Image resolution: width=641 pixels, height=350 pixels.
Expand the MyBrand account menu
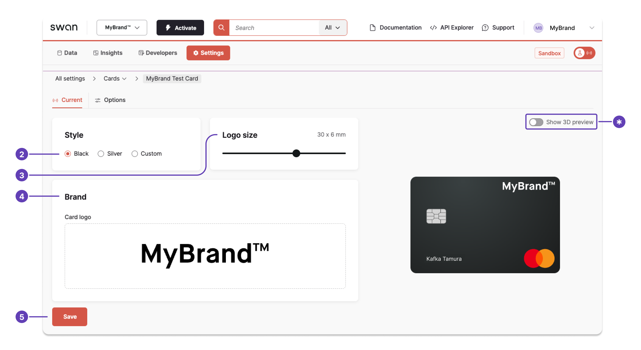[x=592, y=28]
